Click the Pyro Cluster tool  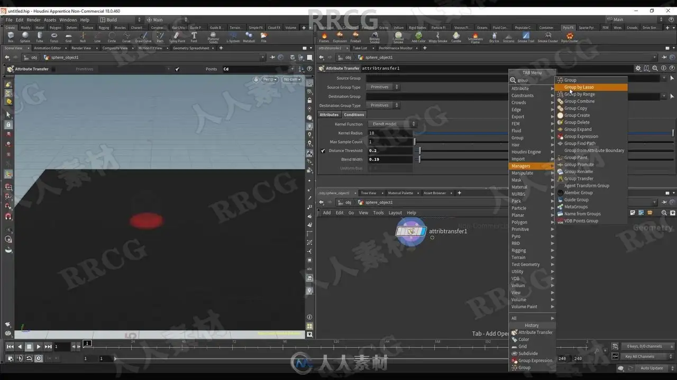[x=570, y=37]
